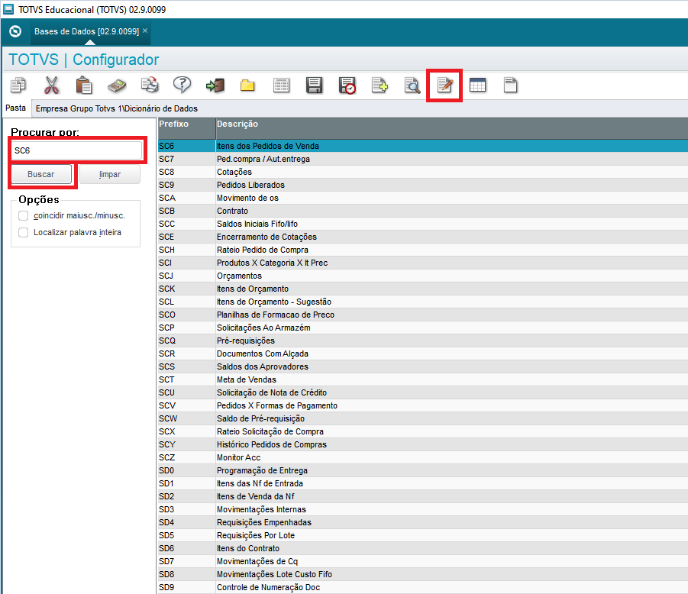The height and width of the screenshot is (594, 688).
Task: Select SCO Planilhas de Formacao de Preco
Action: point(423,315)
